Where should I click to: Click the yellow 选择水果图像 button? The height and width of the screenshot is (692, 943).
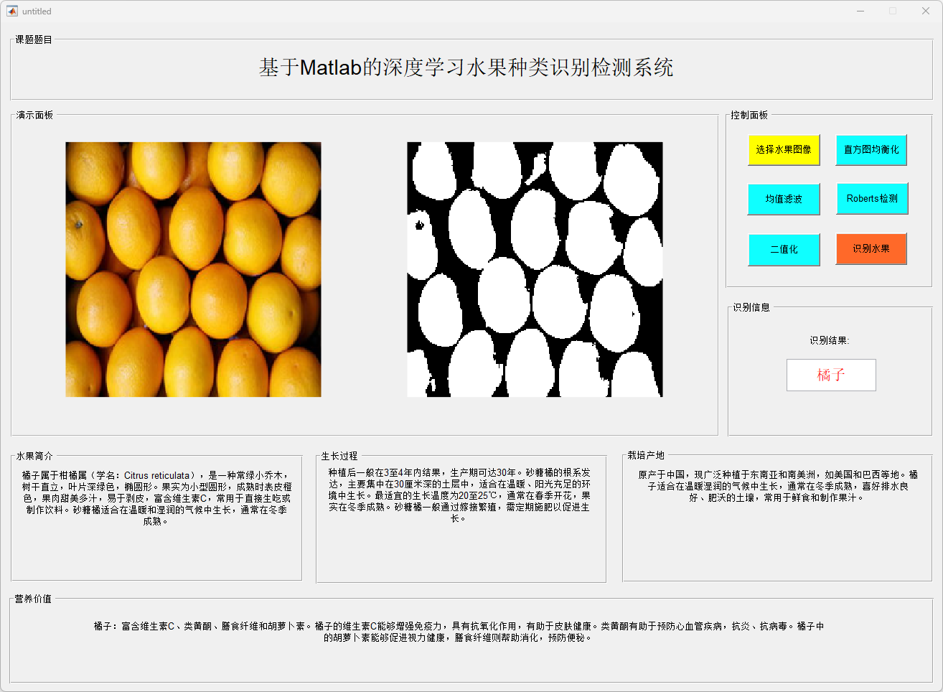[x=783, y=149]
